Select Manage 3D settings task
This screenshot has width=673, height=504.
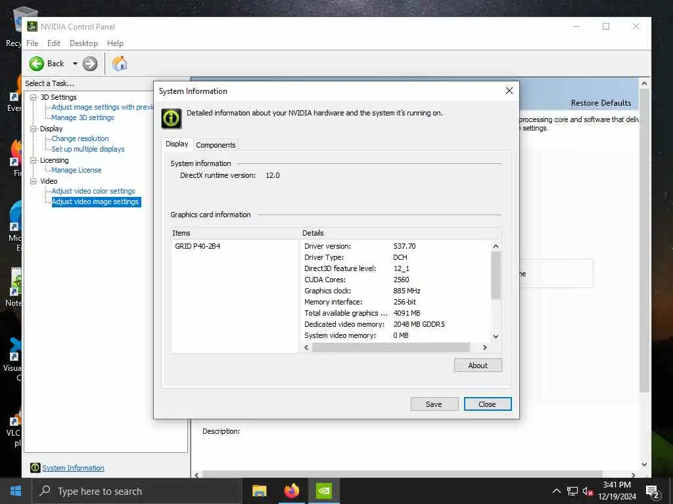[x=83, y=117]
